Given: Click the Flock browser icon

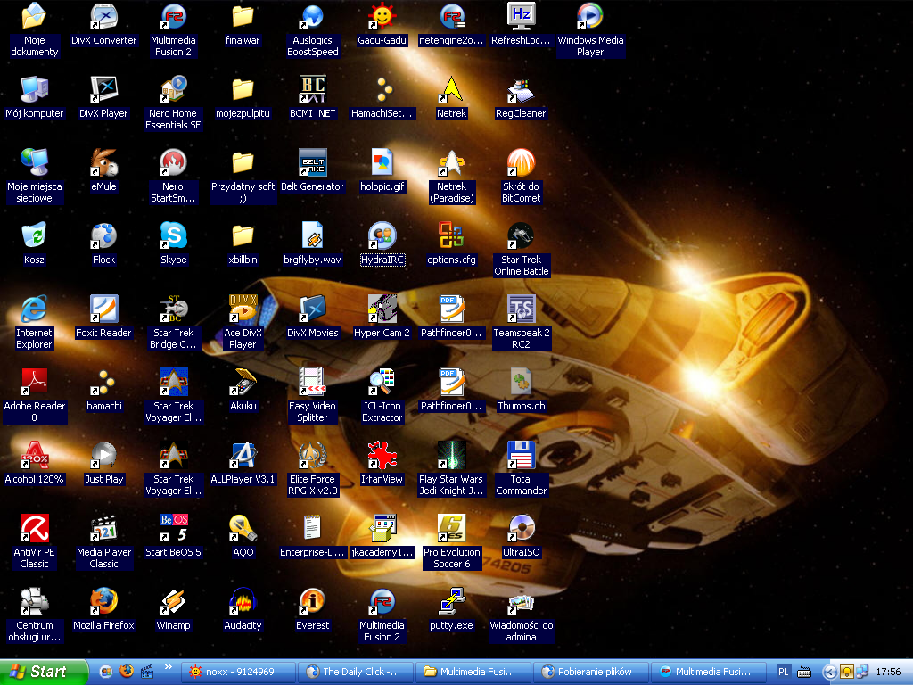Looking at the screenshot, I should [x=103, y=235].
